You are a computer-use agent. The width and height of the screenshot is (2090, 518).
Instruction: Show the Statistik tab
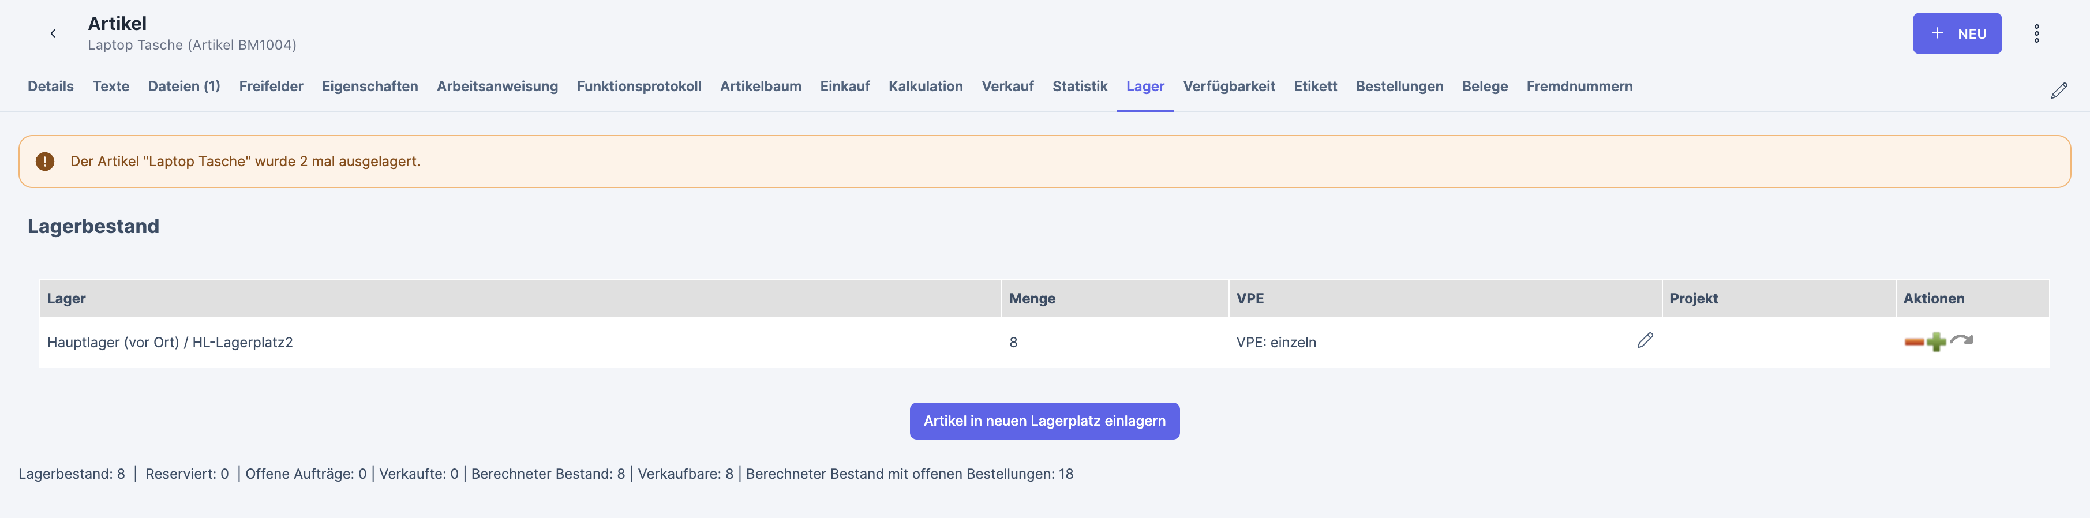(1079, 86)
